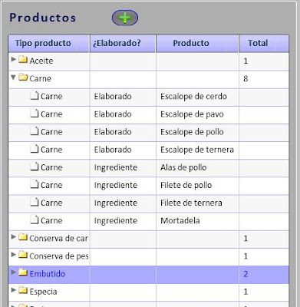The width and height of the screenshot is (300, 307).
Task: Select the Filete de ternera row
Action: [x=149, y=203]
